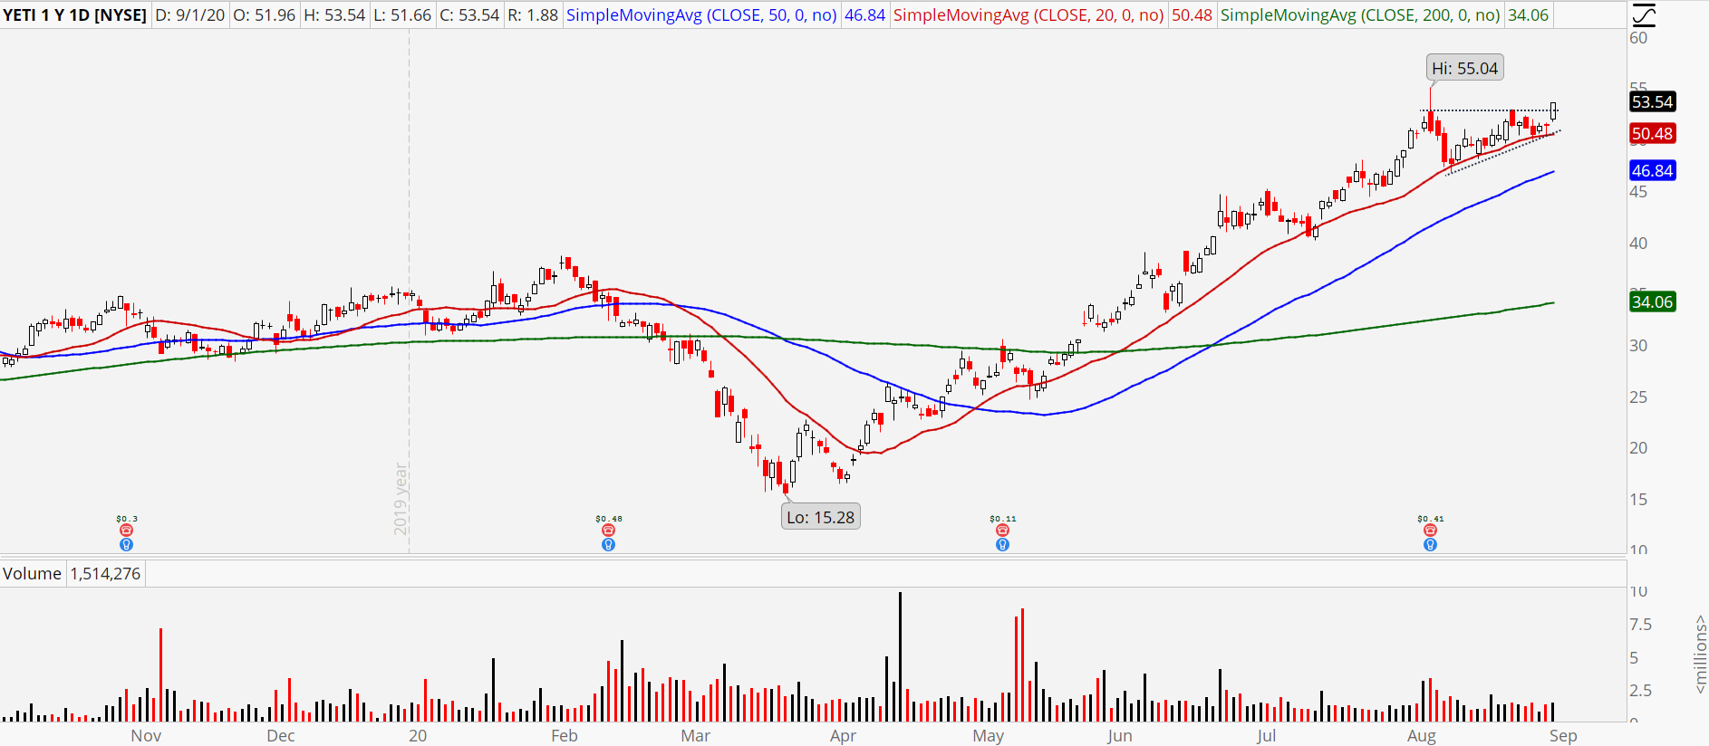Click the "Jun" time axis label
1709x746 pixels.
1120,735
